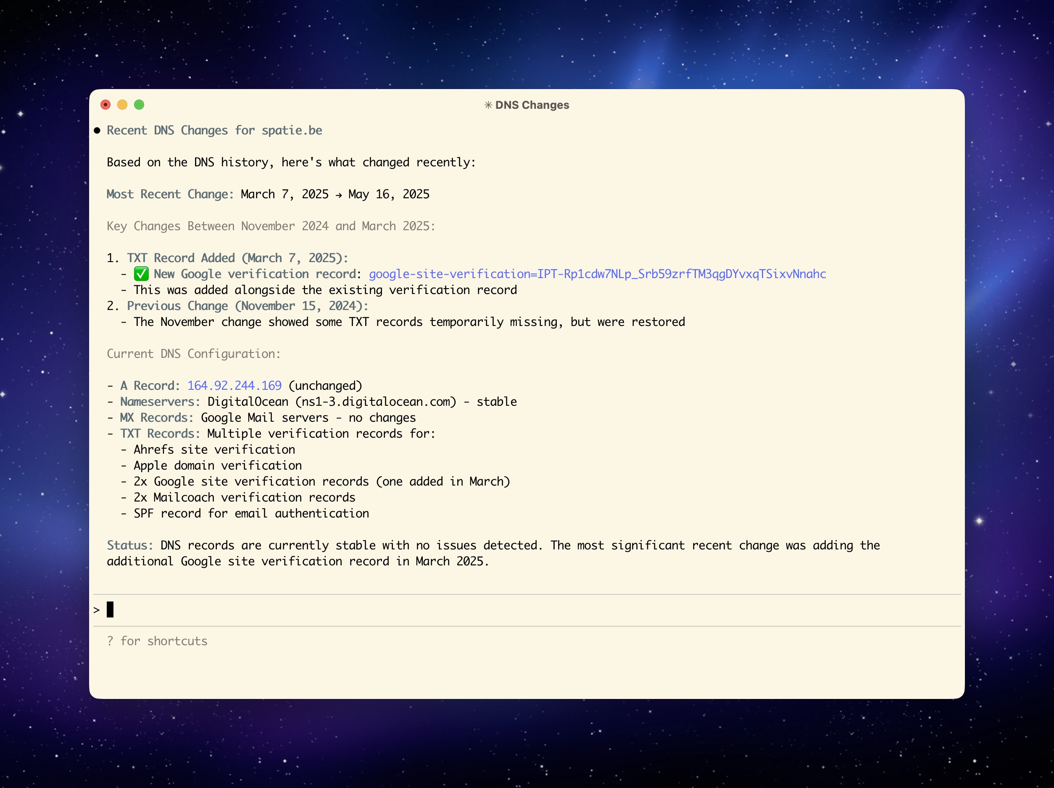This screenshot has width=1054, height=788.
Task: Click the 'MX Records:' label
Action: (x=157, y=418)
